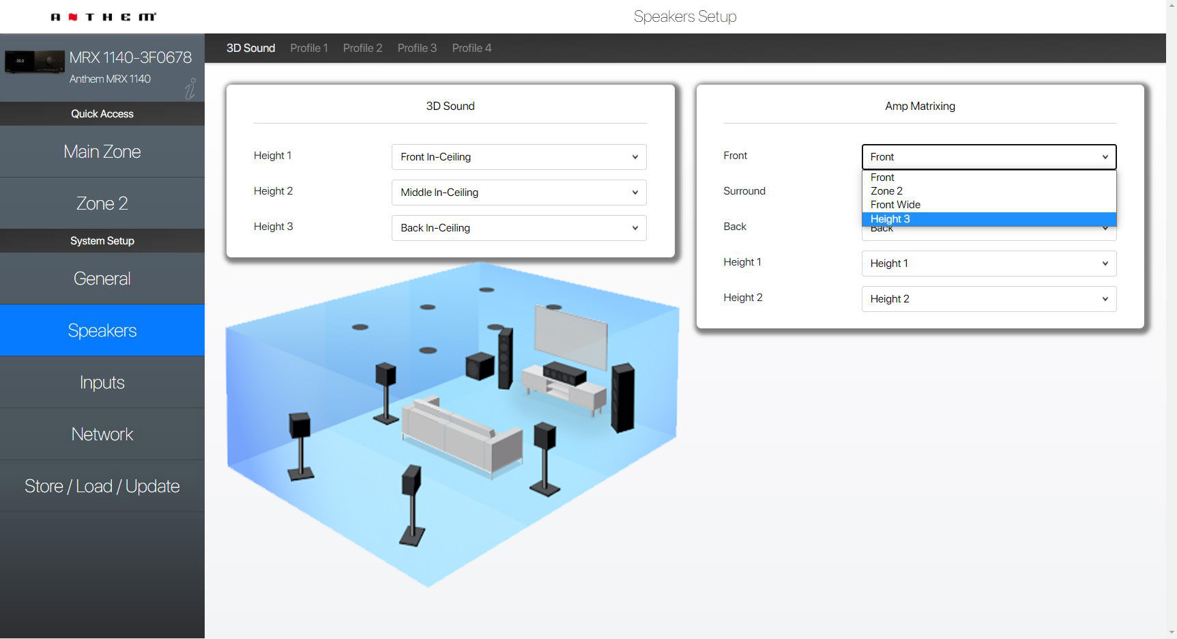Screen dimensions: 1177x639
Task: Click the room speaker layout diagram
Action: [x=452, y=425]
